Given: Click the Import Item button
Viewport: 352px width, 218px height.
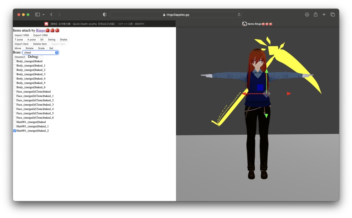Looking at the screenshot, I should click(22, 44).
